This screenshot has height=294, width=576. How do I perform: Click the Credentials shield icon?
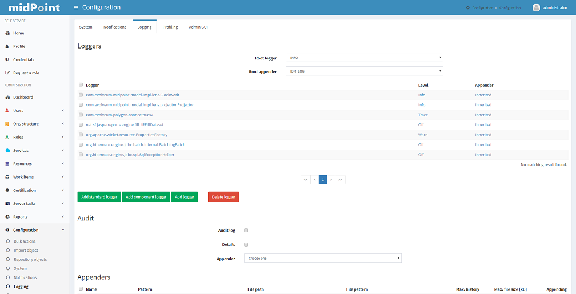click(7, 59)
